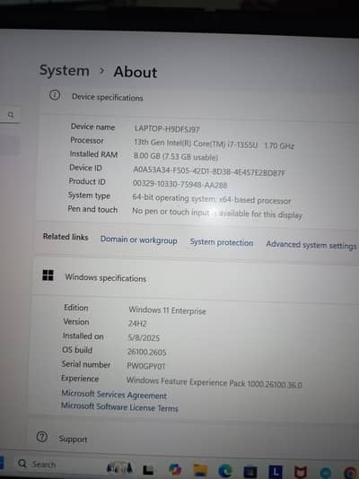
Task: Open Microsoft Services Agreement link
Action: [x=114, y=394]
